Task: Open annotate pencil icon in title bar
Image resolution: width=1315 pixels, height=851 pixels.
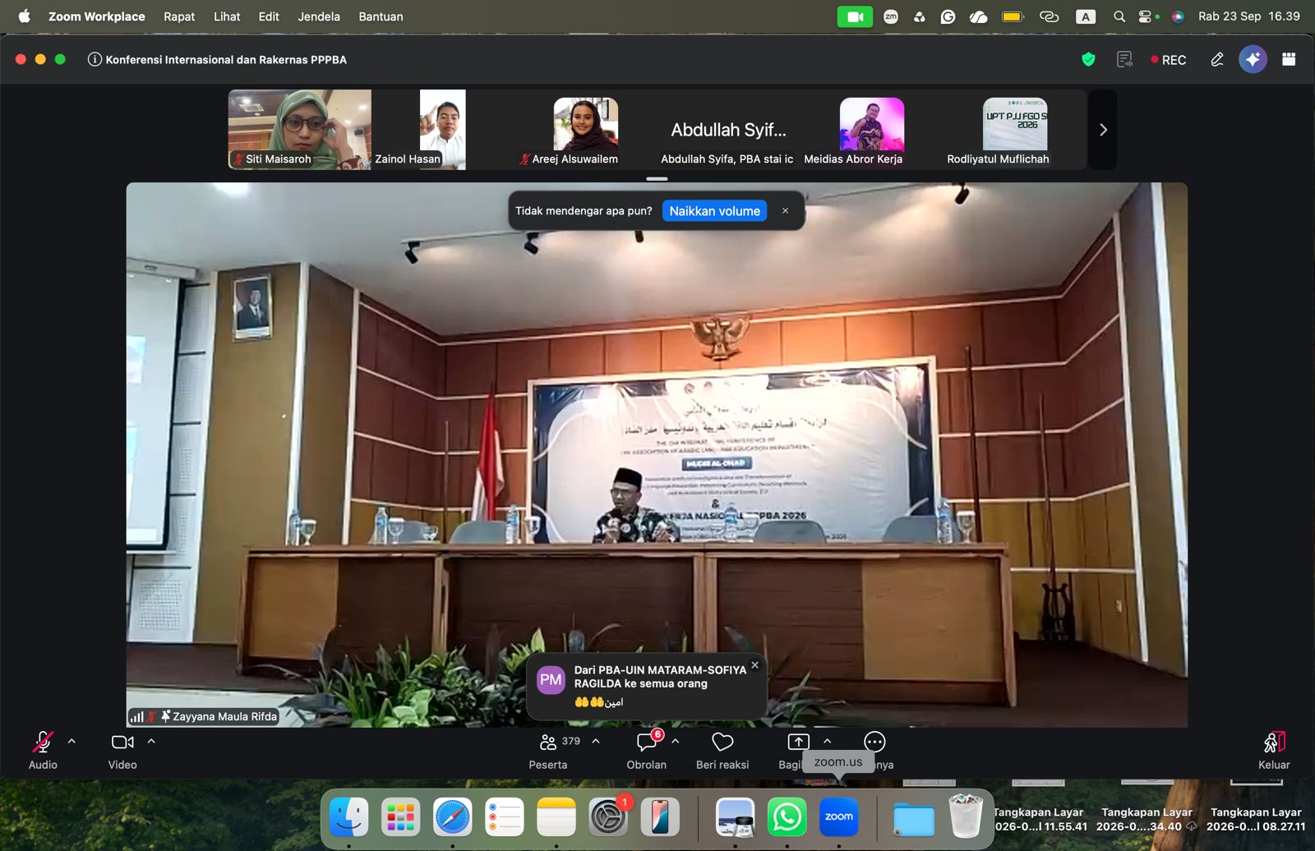Action: click(1217, 59)
